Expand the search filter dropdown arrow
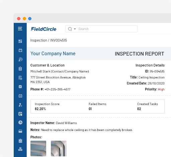The width and height of the screenshot is (171, 157). coord(75,29)
